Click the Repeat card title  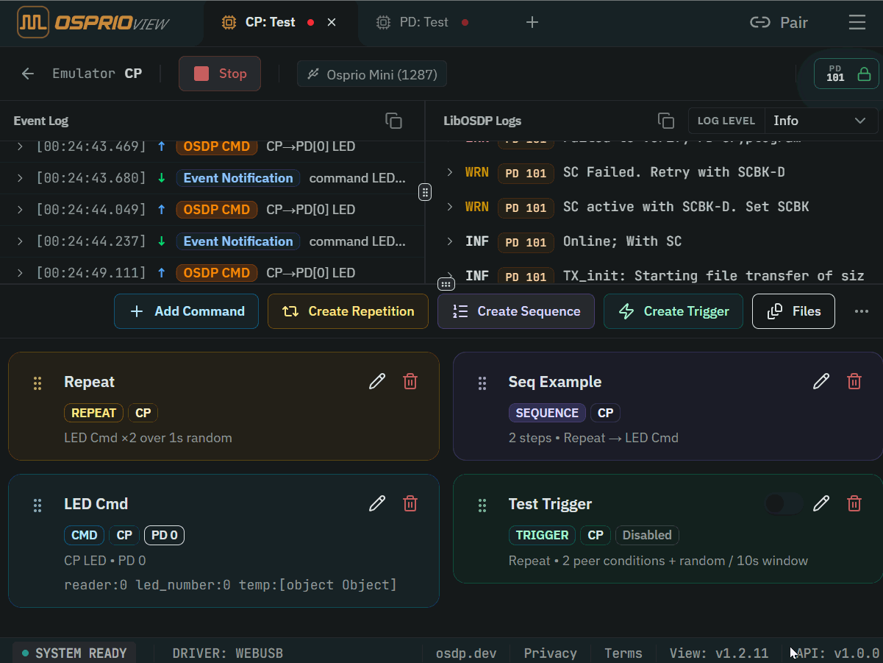tap(89, 382)
